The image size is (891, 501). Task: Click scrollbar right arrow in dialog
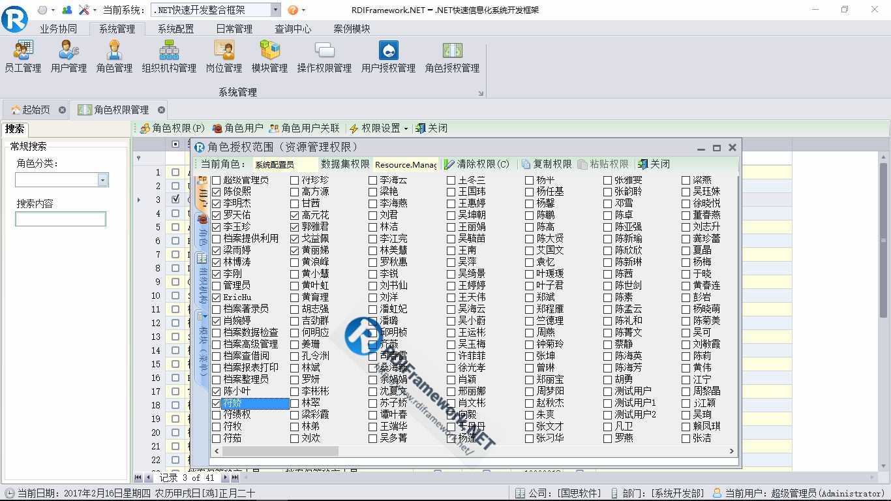click(x=732, y=451)
